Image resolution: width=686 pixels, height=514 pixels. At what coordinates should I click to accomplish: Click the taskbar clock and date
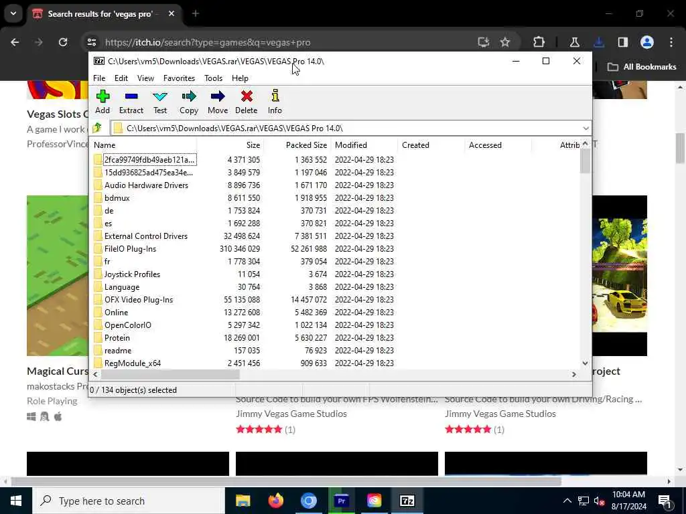coord(628,501)
